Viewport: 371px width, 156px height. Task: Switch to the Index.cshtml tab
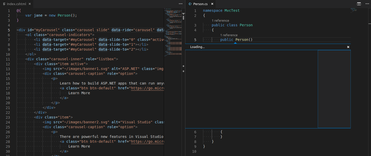[17, 4]
